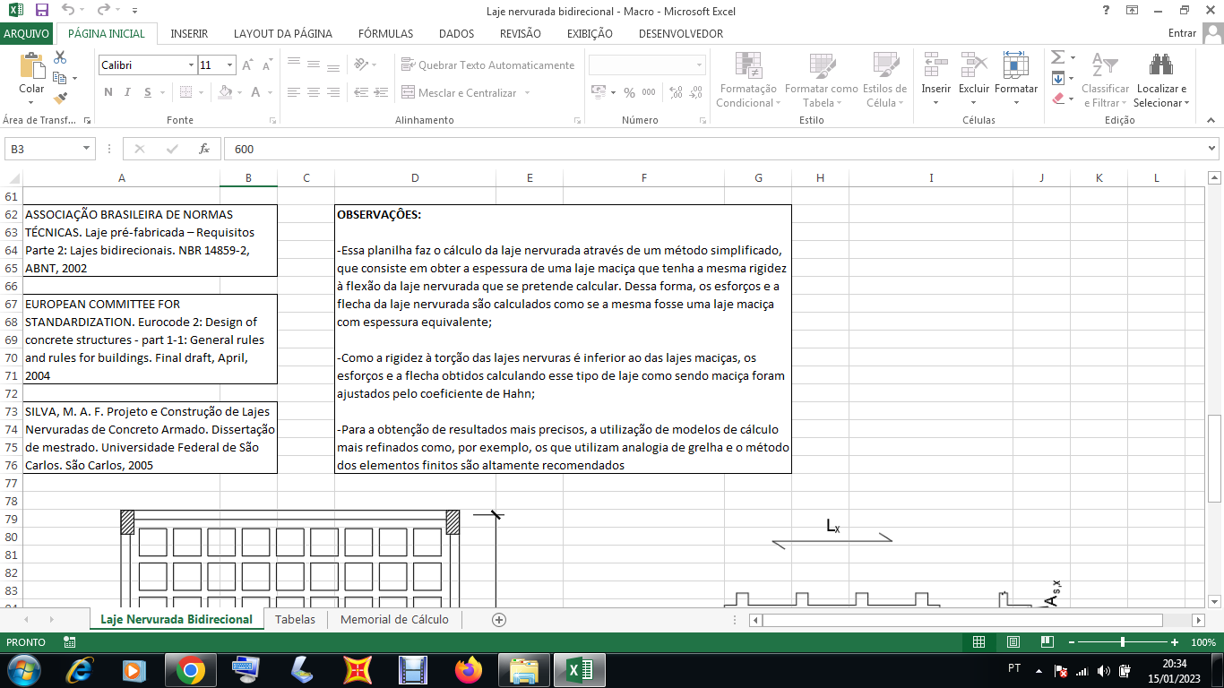Undo the last action
This screenshot has height=688, width=1224.
point(69,10)
